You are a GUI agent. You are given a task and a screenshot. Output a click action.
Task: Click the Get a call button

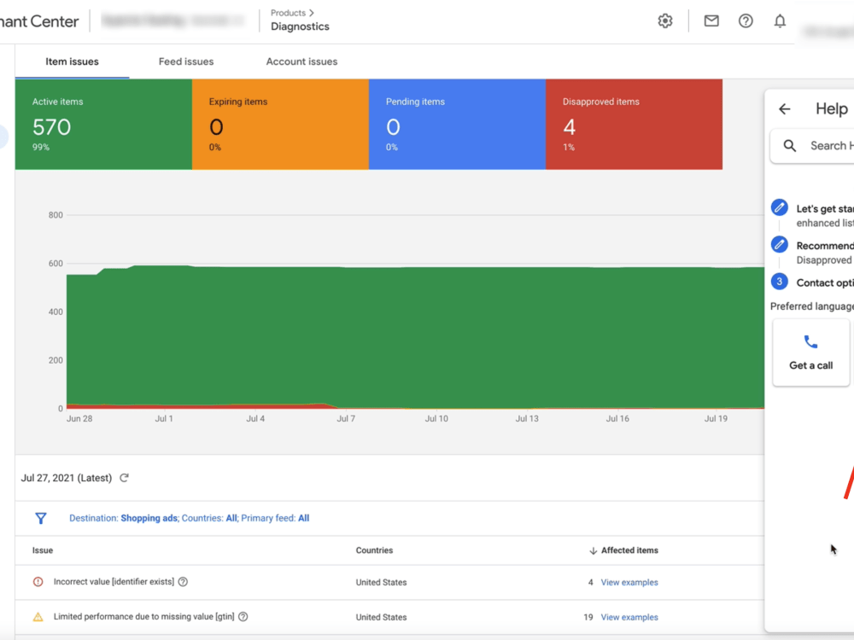[811, 352]
